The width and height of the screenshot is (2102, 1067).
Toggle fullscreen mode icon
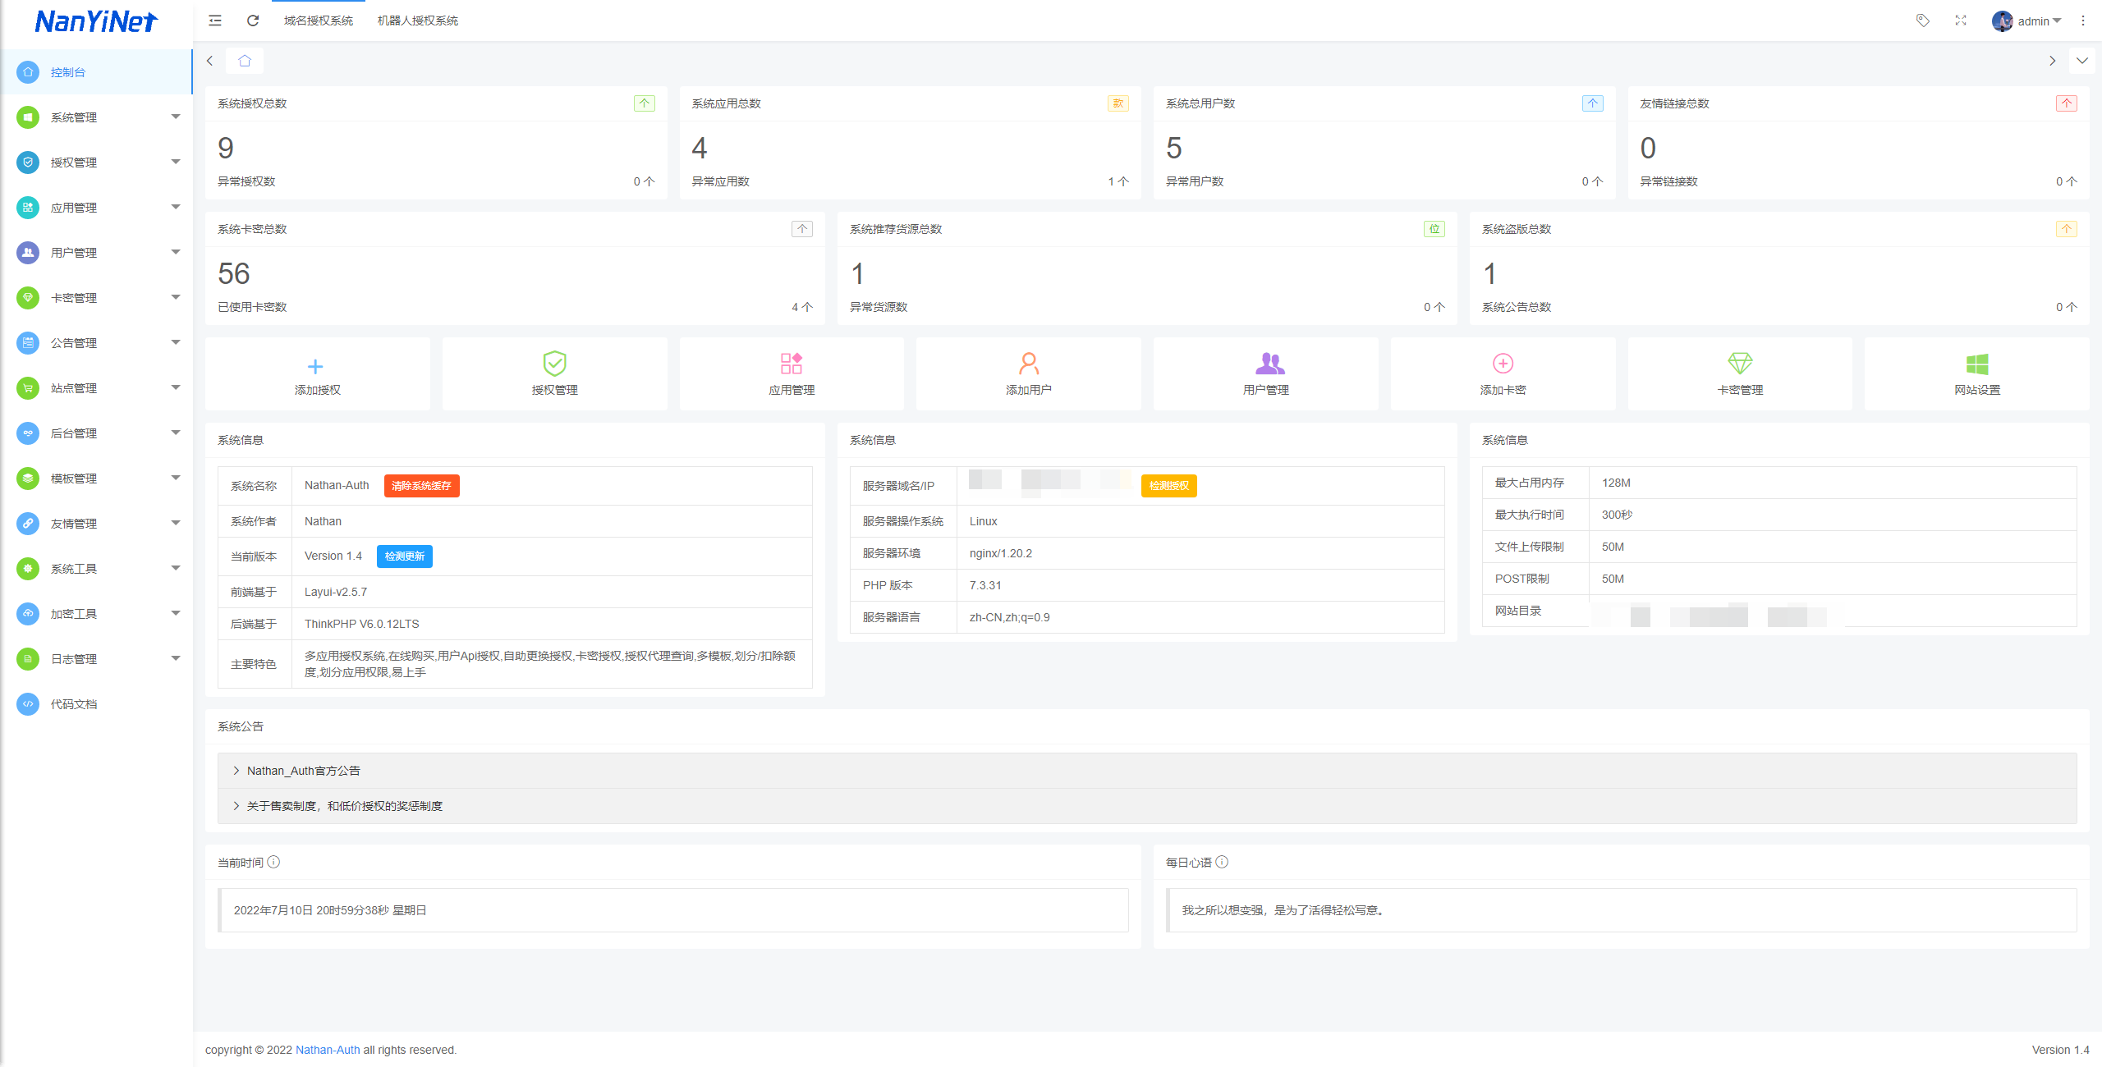[1961, 21]
